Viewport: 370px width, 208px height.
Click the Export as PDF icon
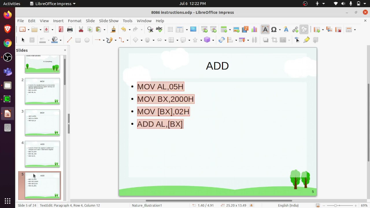61,29
